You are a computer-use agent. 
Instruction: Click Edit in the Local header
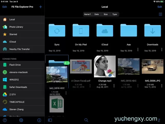tap(160, 7)
